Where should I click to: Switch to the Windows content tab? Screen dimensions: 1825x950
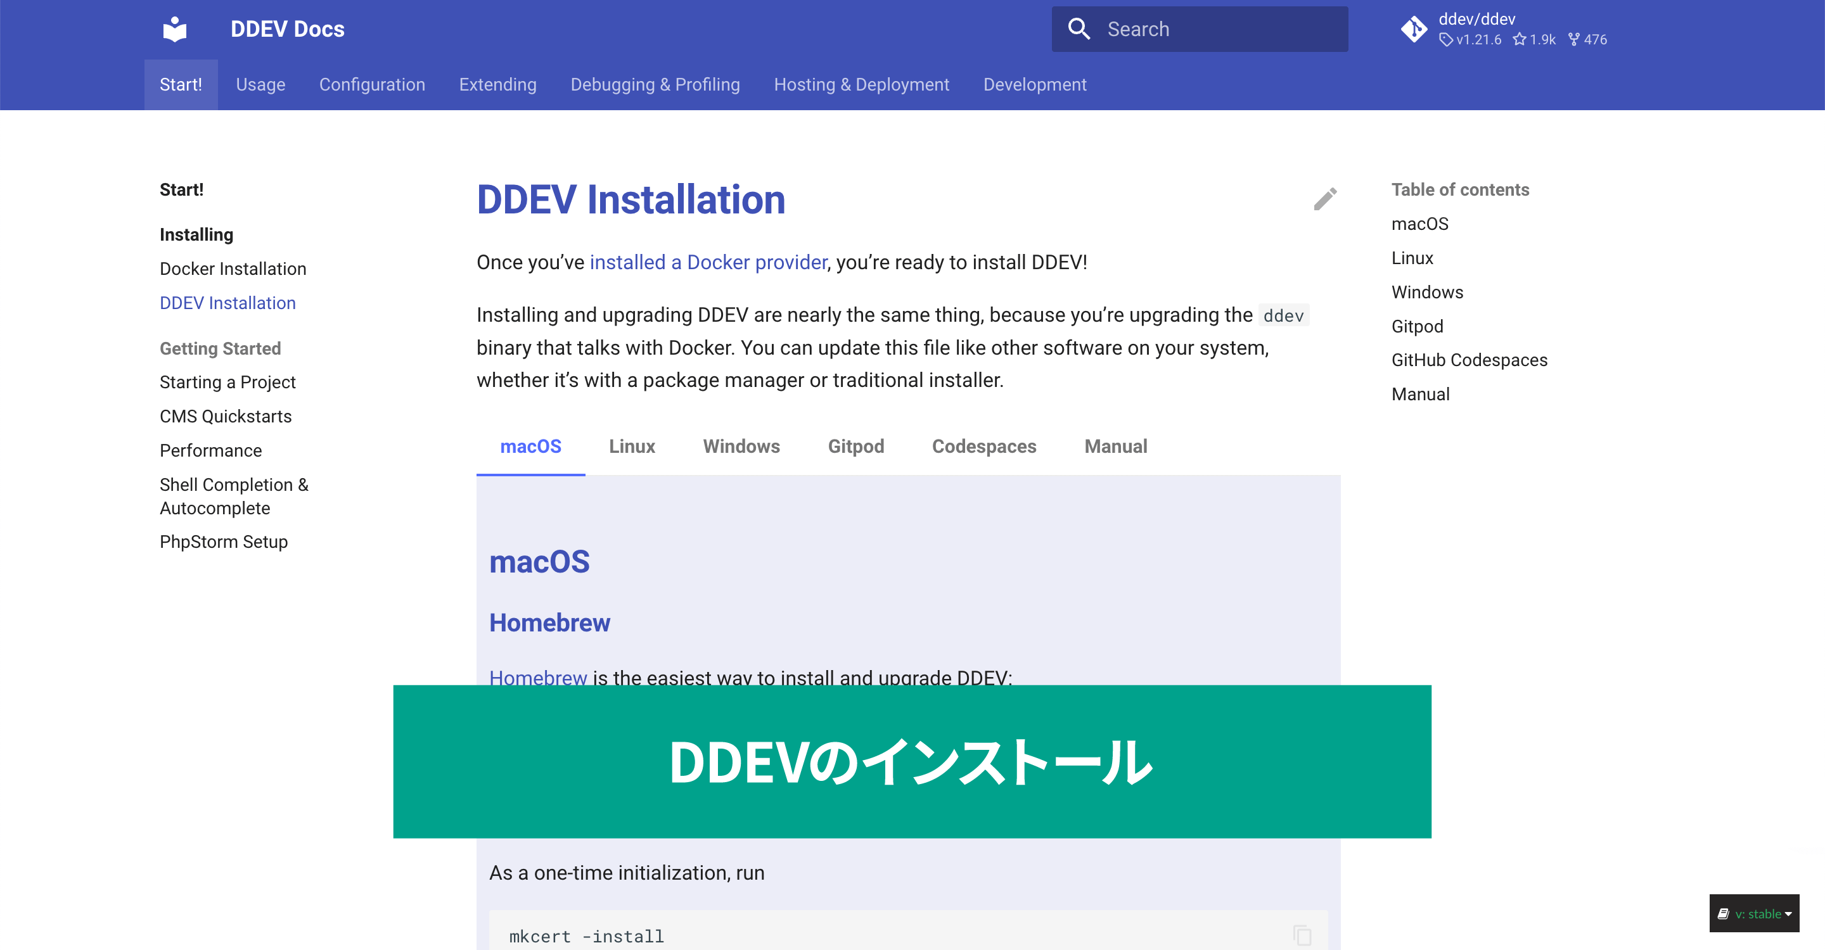[x=741, y=446]
